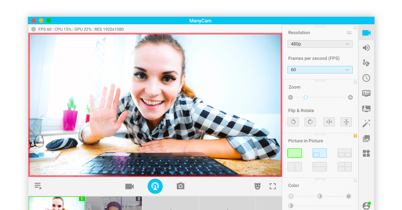Open the Draw squiggle tool tab
Viewport: 402px width, 210px height.
tap(366, 63)
